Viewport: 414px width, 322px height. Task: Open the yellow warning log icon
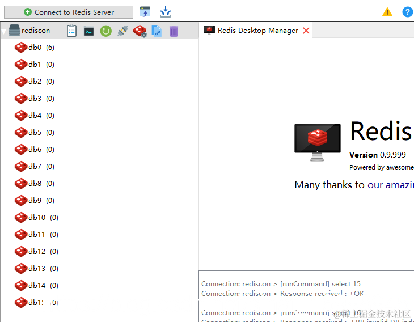click(387, 12)
